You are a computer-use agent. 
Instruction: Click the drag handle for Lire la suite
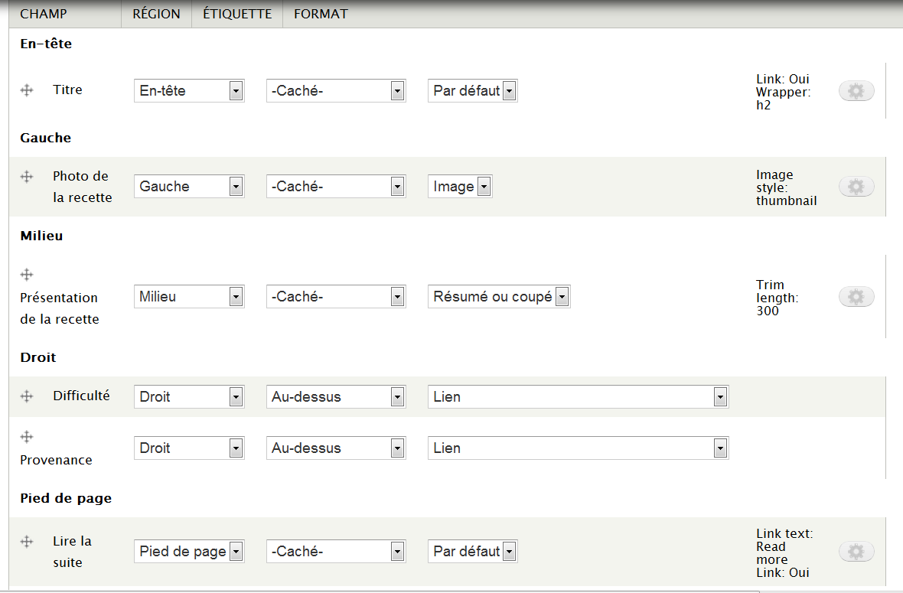(x=27, y=542)
